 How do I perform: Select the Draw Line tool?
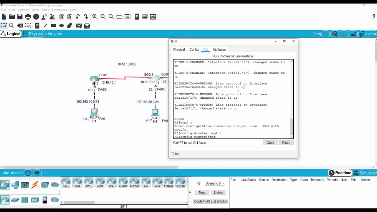click(45, 26)
